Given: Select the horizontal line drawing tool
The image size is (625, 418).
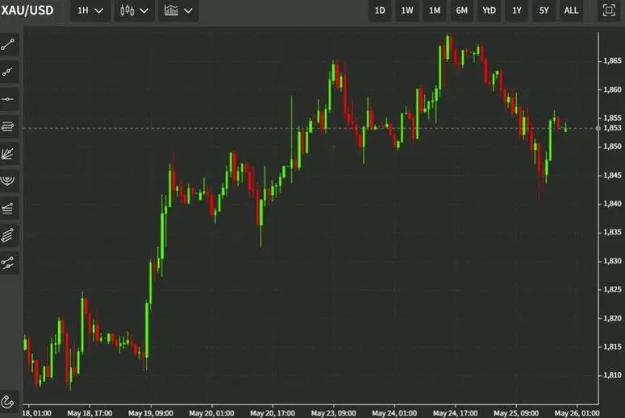Looking at the screenshot, I should pos(10,98).
